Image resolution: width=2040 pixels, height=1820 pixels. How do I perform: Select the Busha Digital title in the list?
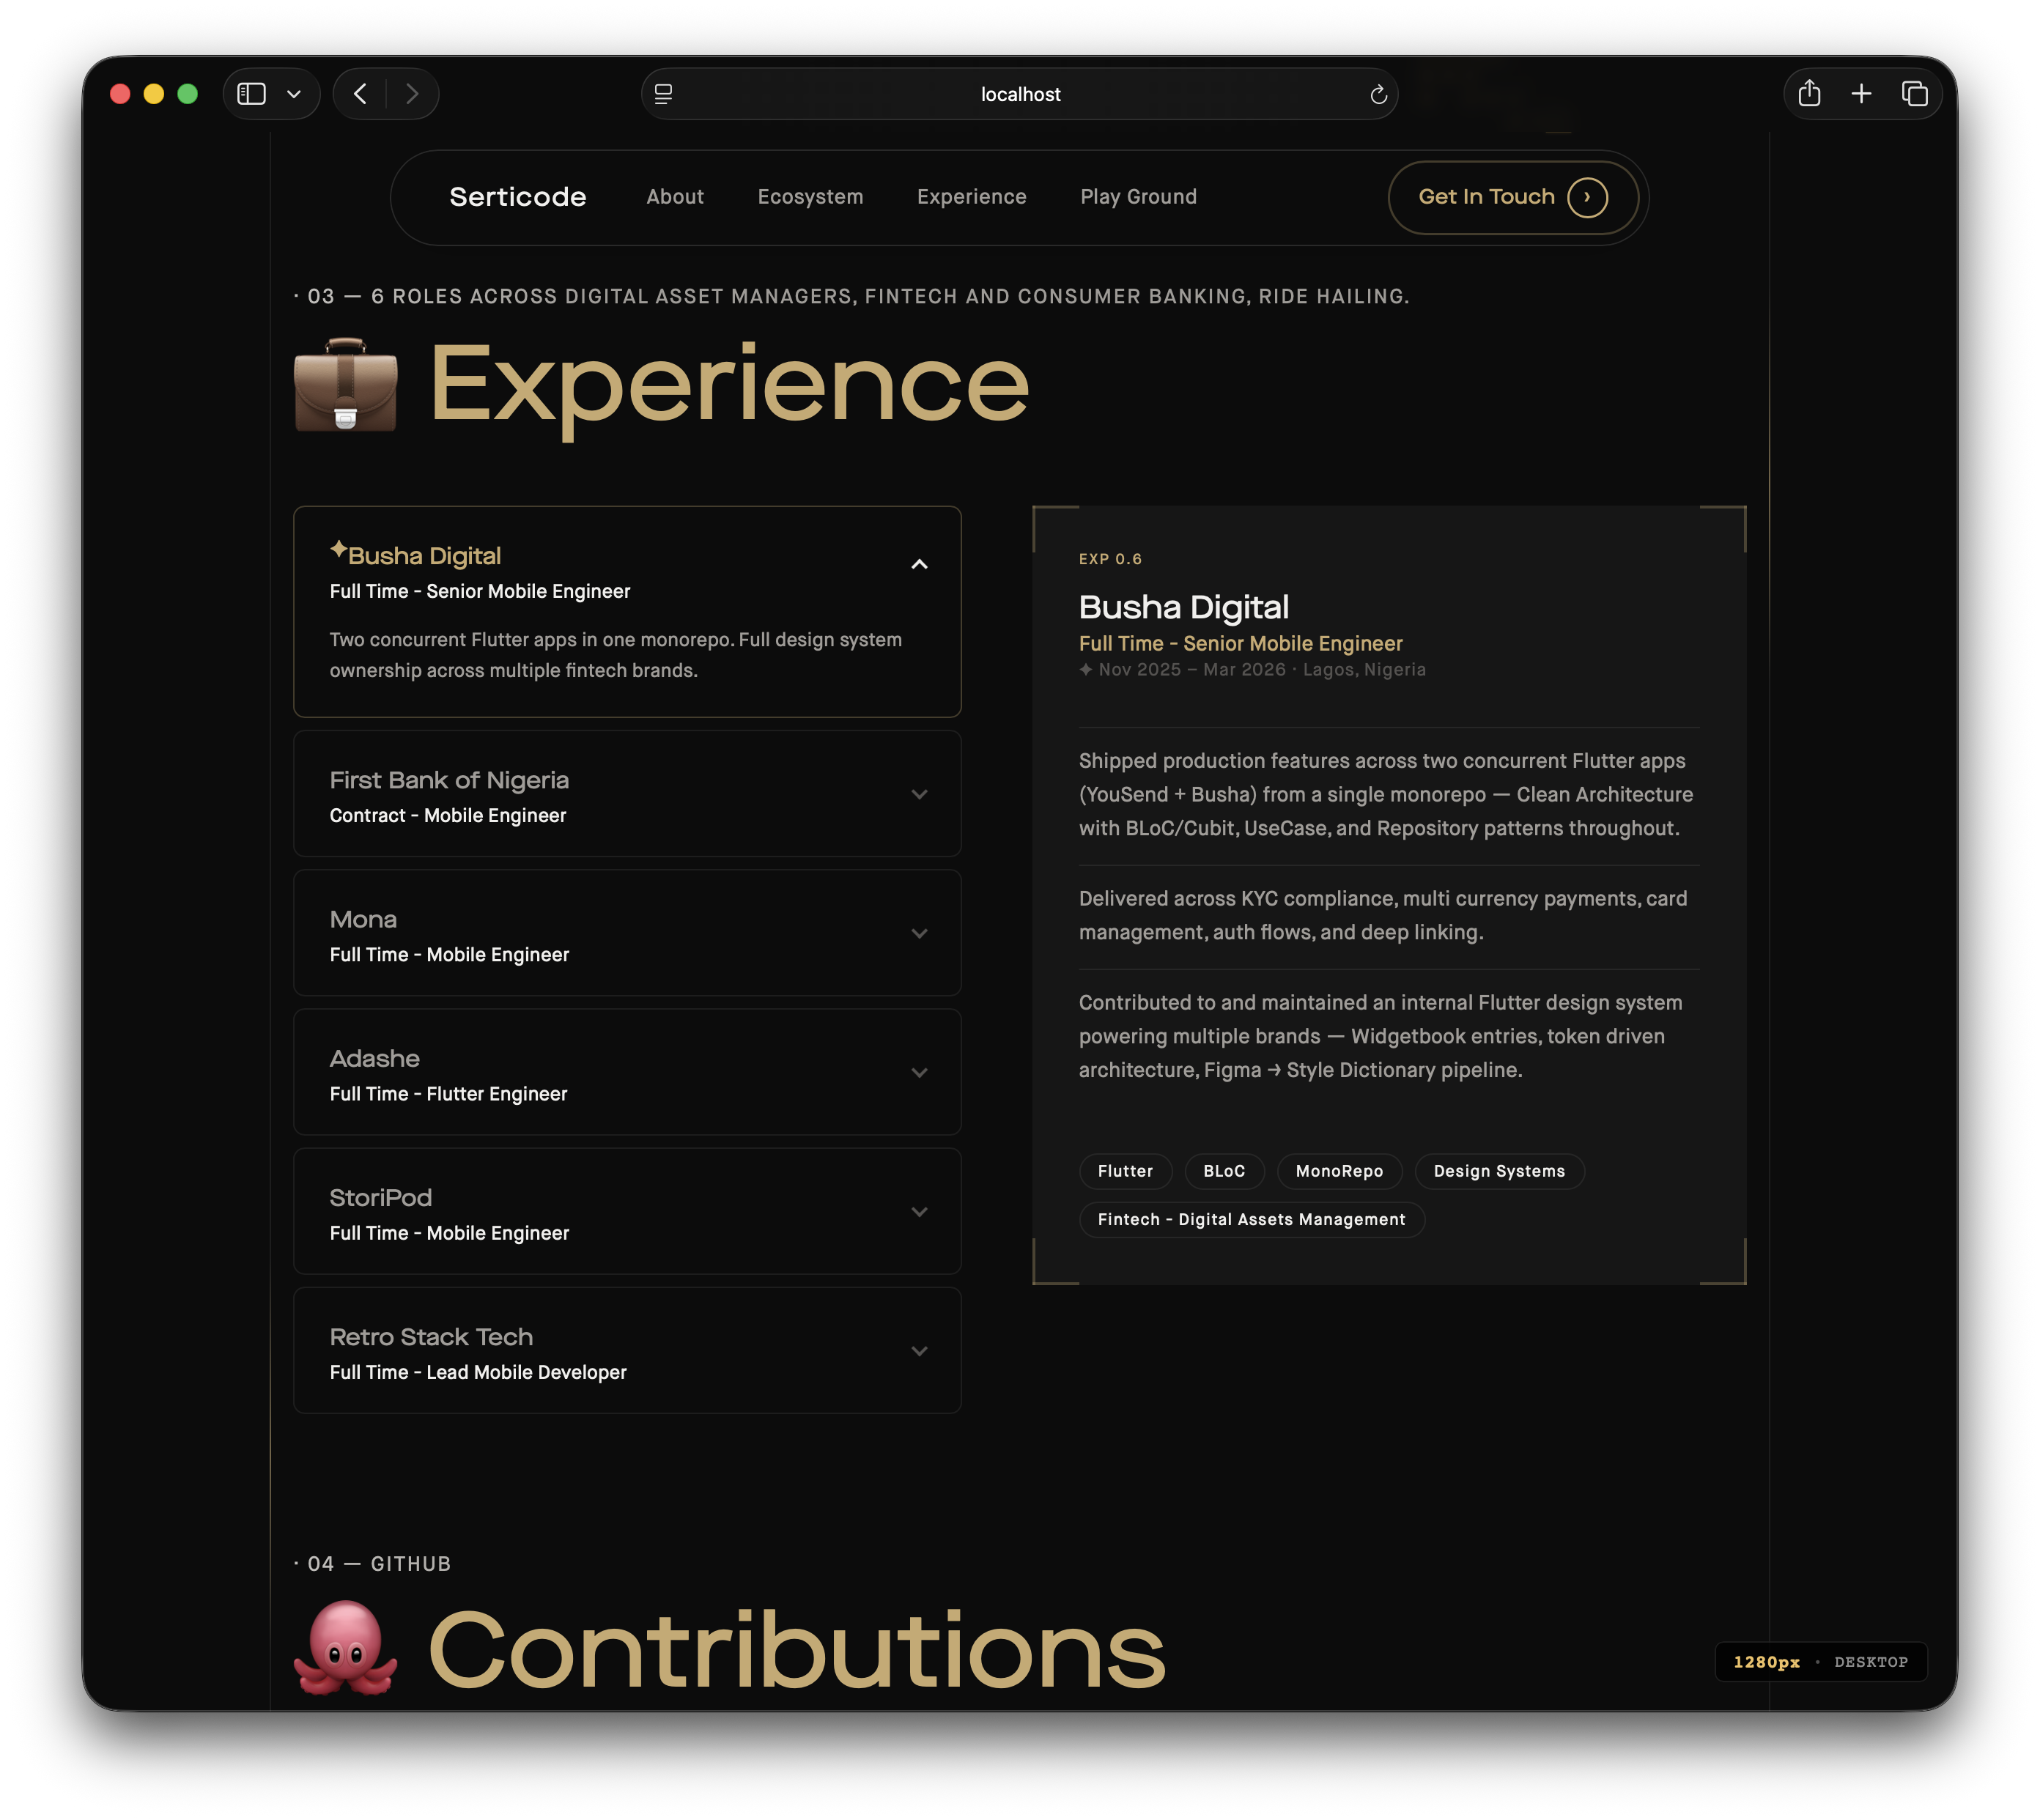point(424,556)
